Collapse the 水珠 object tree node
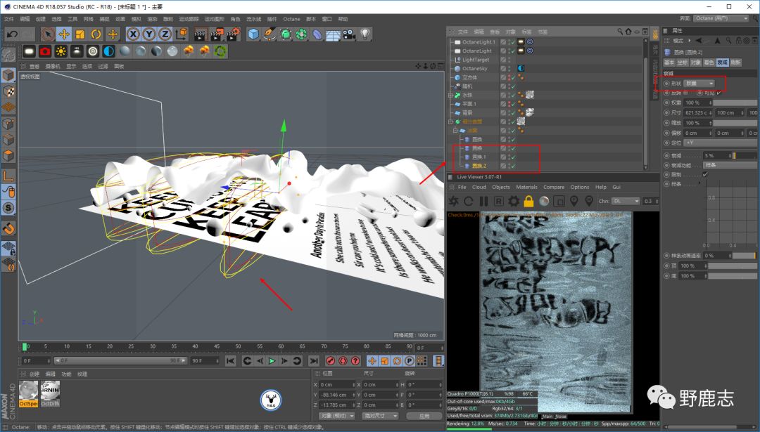Image resolution: width=760 pixels, height=432 pixels. pyautogui.click(x=450, y=94)
